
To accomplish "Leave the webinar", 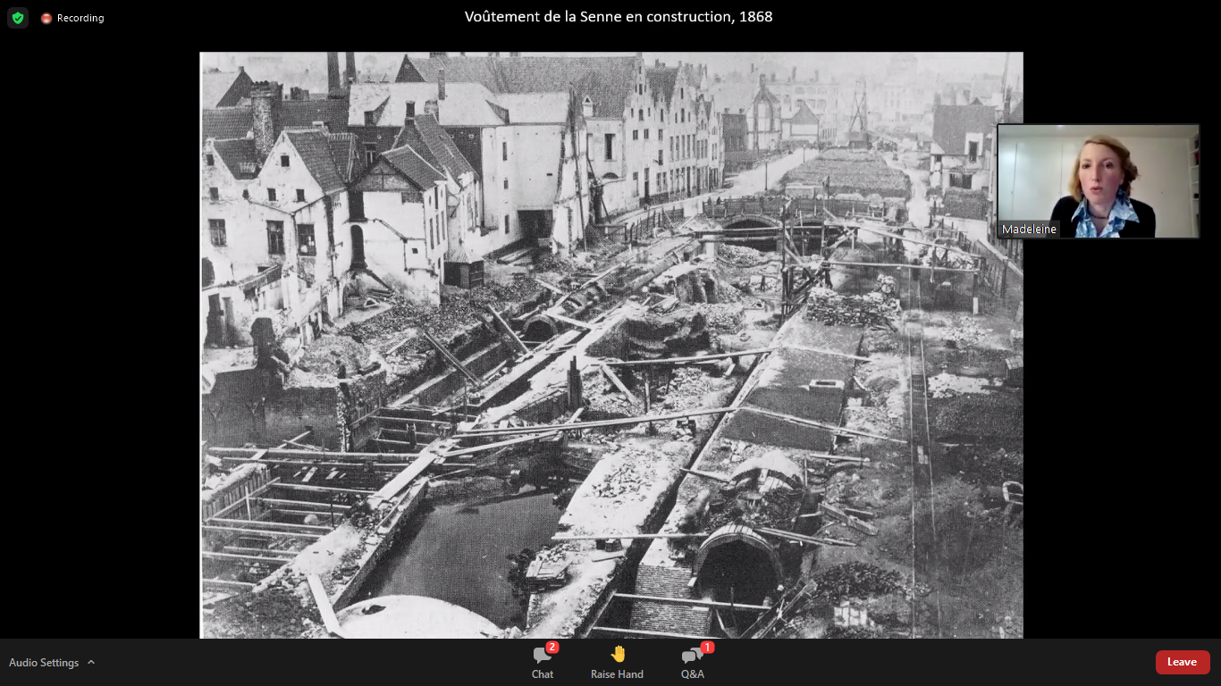I will point(1182,662).
